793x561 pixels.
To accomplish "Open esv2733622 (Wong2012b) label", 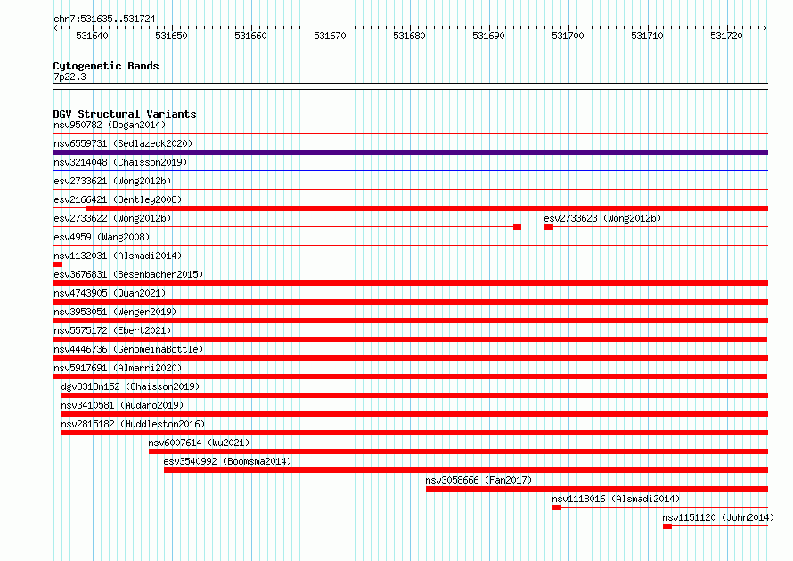I will 112,218.
